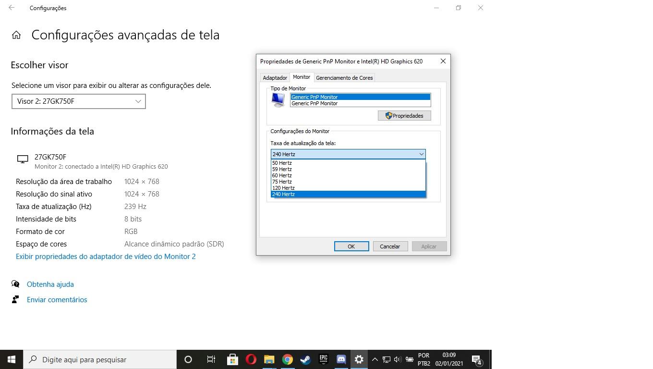Viewport: 653px width, 369px height.
Task: Click the taskbar search box
Action: point(100,359)
